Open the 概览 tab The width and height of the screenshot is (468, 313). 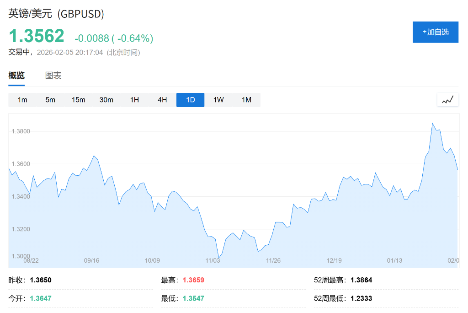(x=16, y=76)
